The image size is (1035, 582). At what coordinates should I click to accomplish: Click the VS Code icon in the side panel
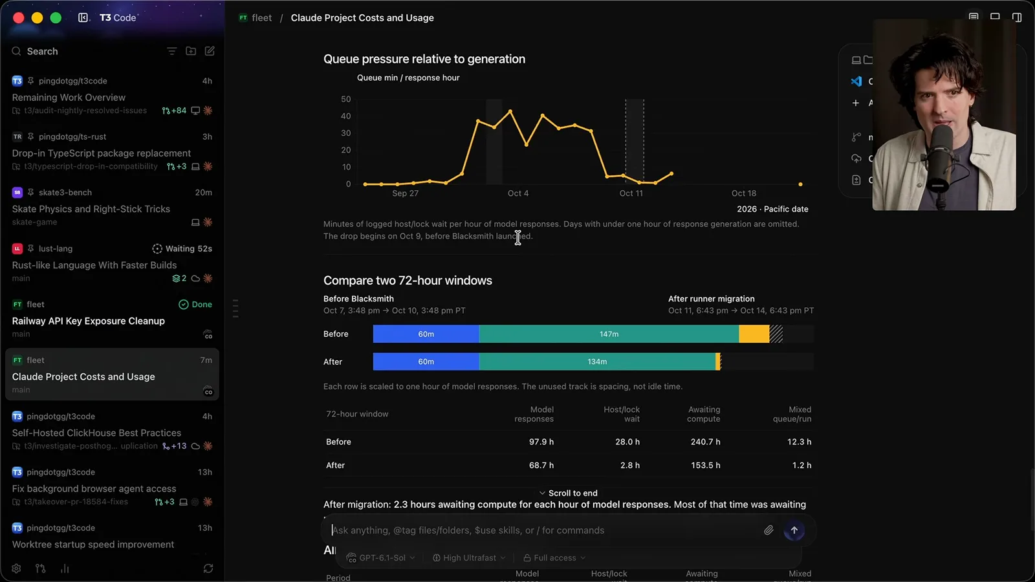[856, 81]
